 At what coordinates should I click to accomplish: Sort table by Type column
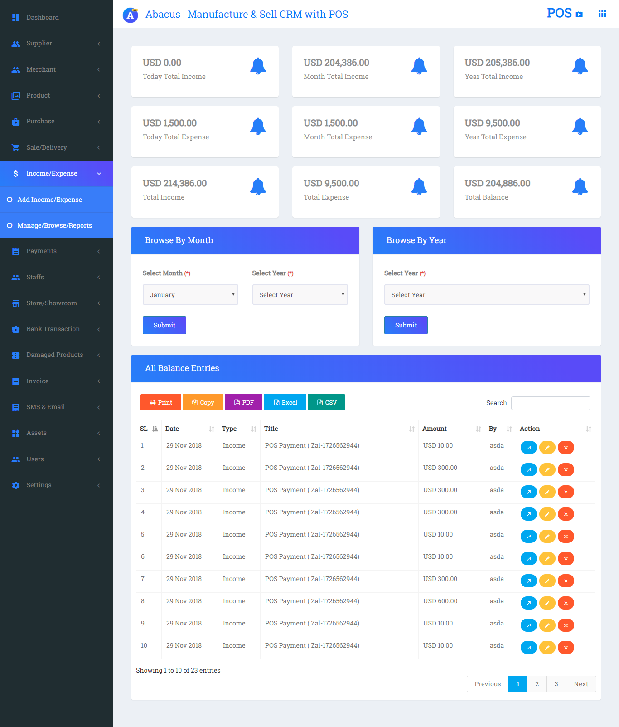click(x=239, y=429)
